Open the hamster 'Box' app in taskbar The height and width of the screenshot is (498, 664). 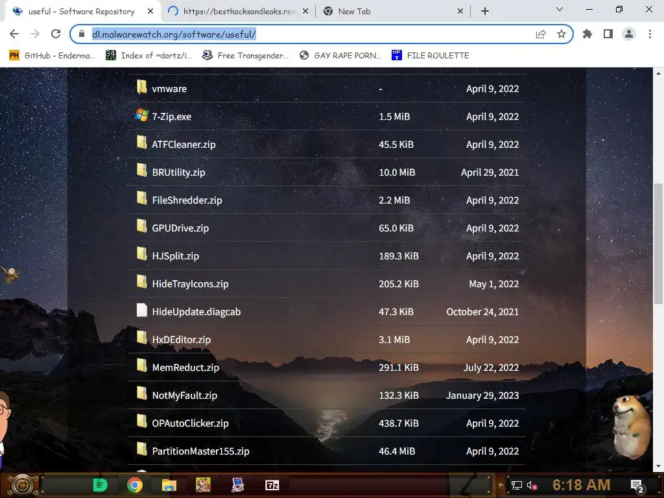pyautogui.click(x=203, y=485)
